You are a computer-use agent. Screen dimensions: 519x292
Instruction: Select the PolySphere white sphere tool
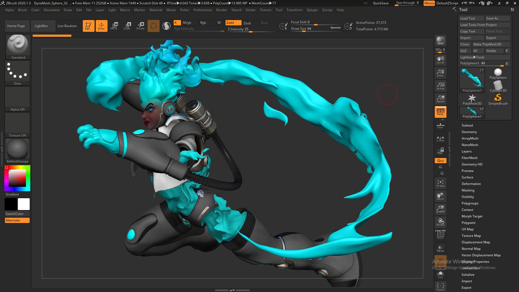498,74
